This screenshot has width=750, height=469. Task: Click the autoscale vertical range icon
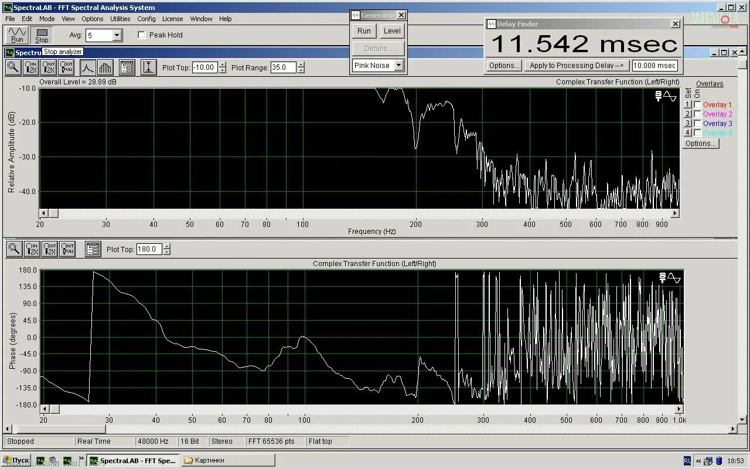point(149,67)
